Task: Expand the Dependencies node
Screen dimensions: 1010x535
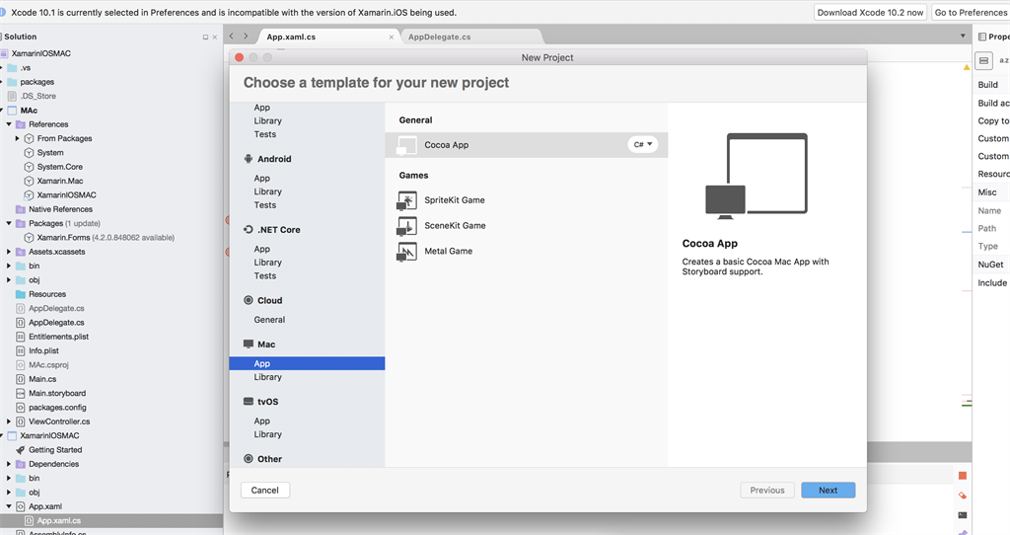Action: [9, 464]
